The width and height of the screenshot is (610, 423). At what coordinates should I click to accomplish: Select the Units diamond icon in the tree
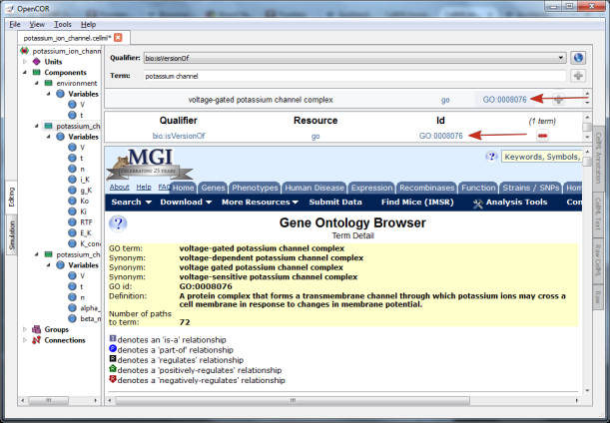(x=37, y=62)
